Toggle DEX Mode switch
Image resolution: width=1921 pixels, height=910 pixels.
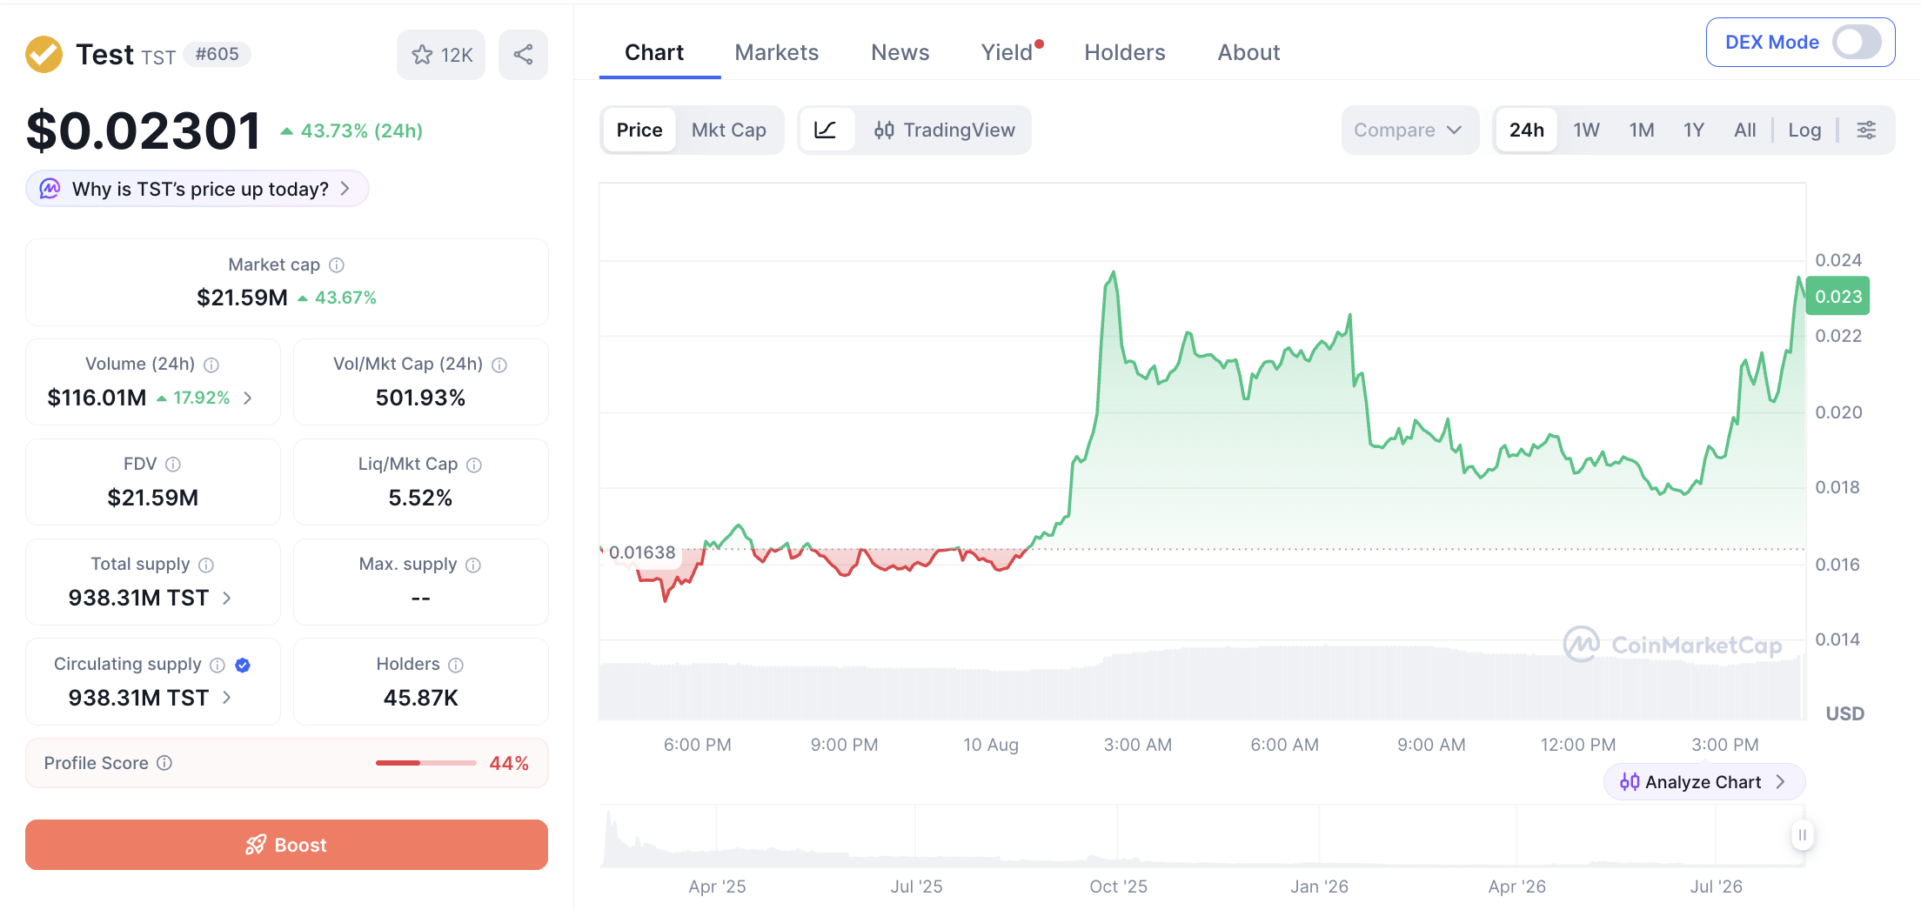[1857, 42]
